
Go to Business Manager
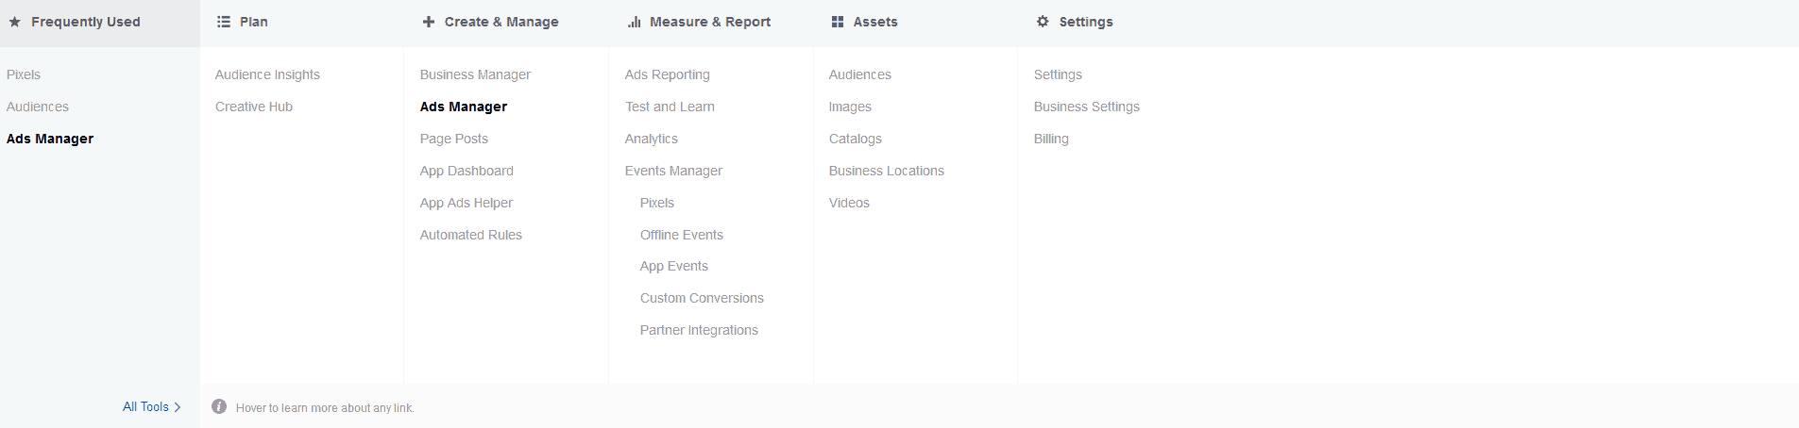(475, 74)
